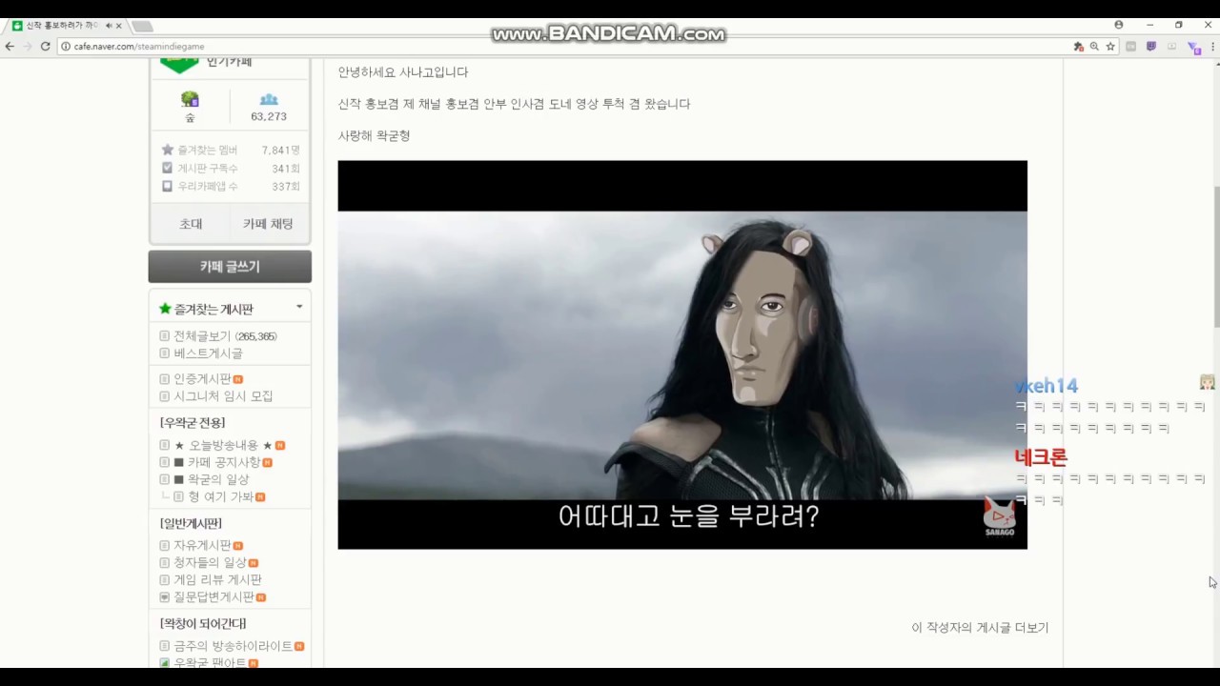1220x686 pixels.
Task: Open the 초대 invite button
Action: 191,224
